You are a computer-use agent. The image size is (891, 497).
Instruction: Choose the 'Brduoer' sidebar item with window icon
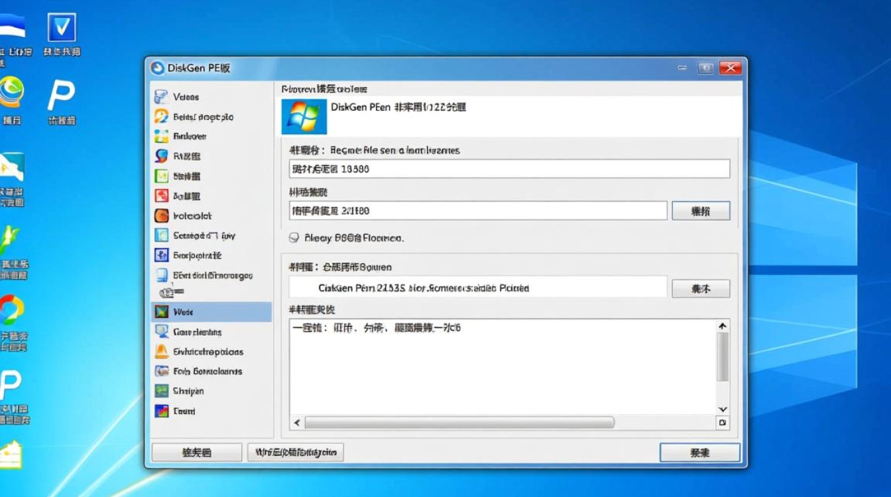211,136
